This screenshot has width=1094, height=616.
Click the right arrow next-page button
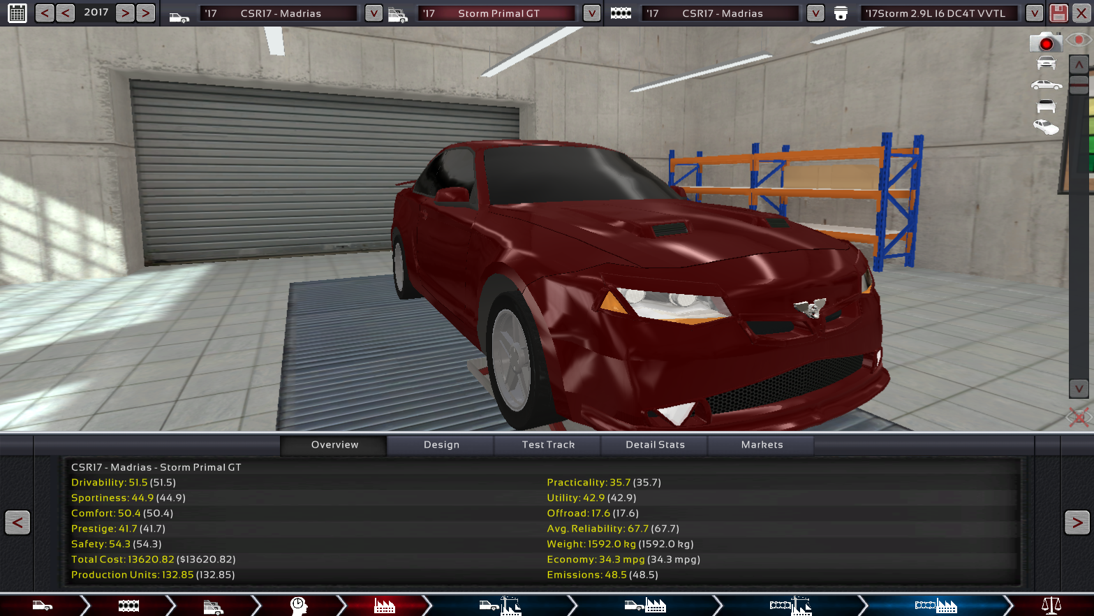pyautogui.click(x=1077, y=522)
